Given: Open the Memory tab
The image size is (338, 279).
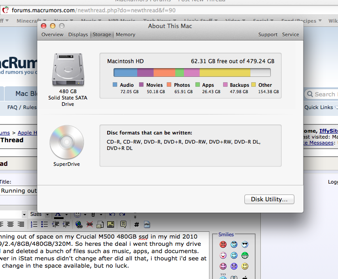Looking at the screenshot, I should point(125,35).
